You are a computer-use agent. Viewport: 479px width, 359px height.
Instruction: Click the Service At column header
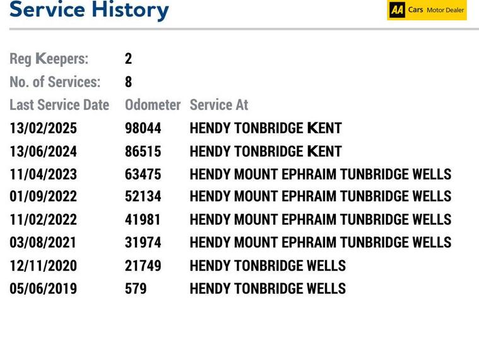point(219,105)
